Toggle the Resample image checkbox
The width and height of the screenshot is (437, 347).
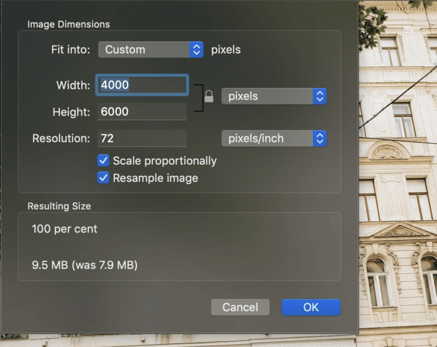(103, 178)
